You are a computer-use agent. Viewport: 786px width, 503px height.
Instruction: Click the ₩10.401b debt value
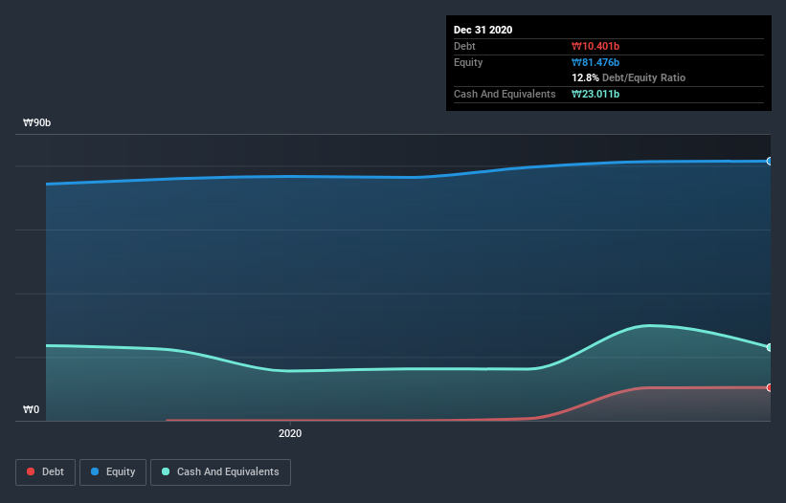tap(595, 46)
